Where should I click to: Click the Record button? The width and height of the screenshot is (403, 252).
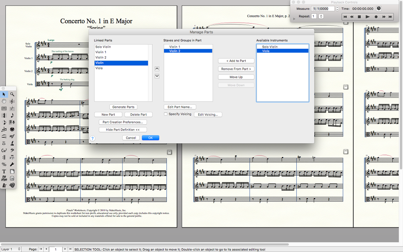376,17
